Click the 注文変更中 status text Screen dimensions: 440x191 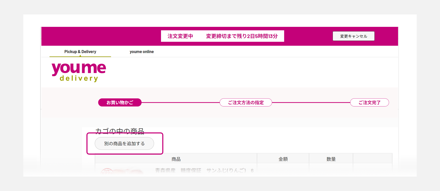tap(180, 36)
